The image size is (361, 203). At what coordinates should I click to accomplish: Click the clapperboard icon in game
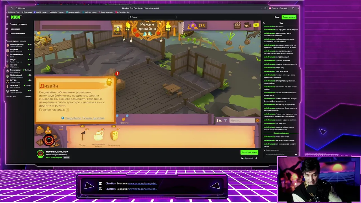tap(238, 25)
